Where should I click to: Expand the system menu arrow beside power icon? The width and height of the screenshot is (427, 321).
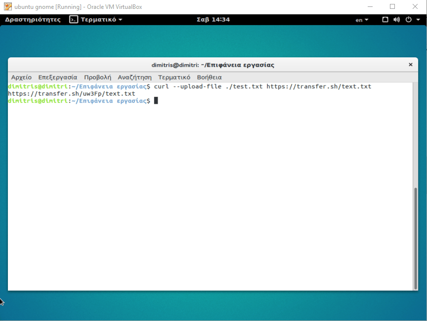pyautogui.click(x=418, y=20)
